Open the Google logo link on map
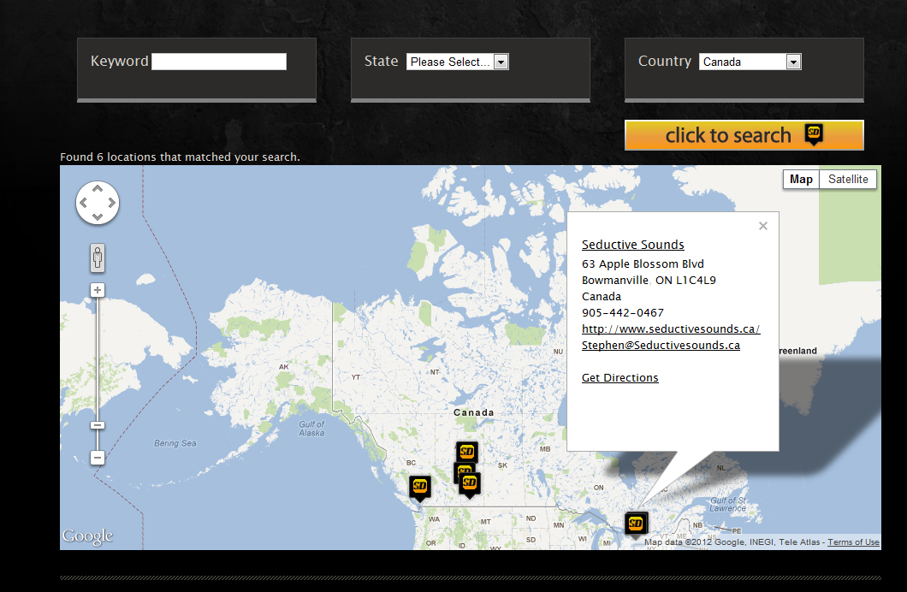The image size is (907, 592). coord(88,536)
